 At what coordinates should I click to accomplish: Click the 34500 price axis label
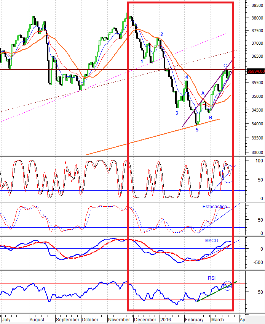[257, 110]
